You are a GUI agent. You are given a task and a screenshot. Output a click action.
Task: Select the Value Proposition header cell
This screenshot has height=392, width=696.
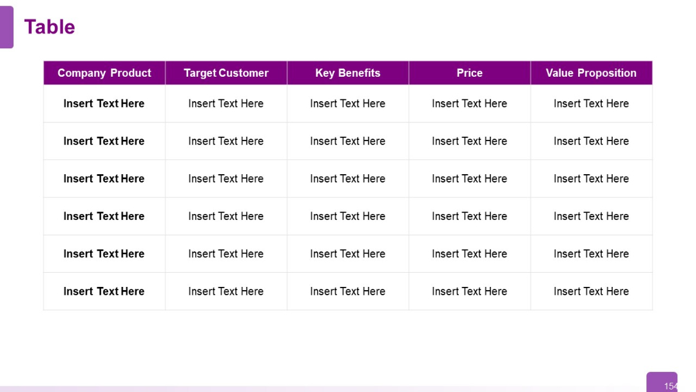click(x=591, y=73)
